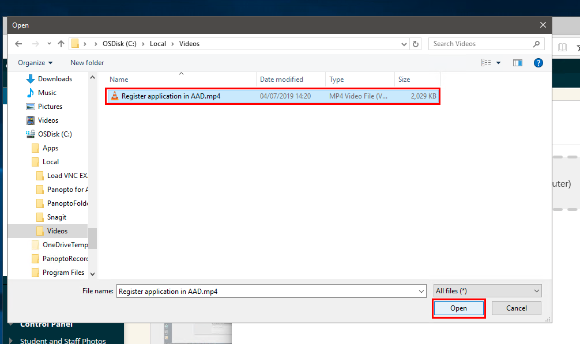The width and height of the screenshot is (580, 344).
Task: Click the search magnifier icon
Action: (x=536, y=44)
